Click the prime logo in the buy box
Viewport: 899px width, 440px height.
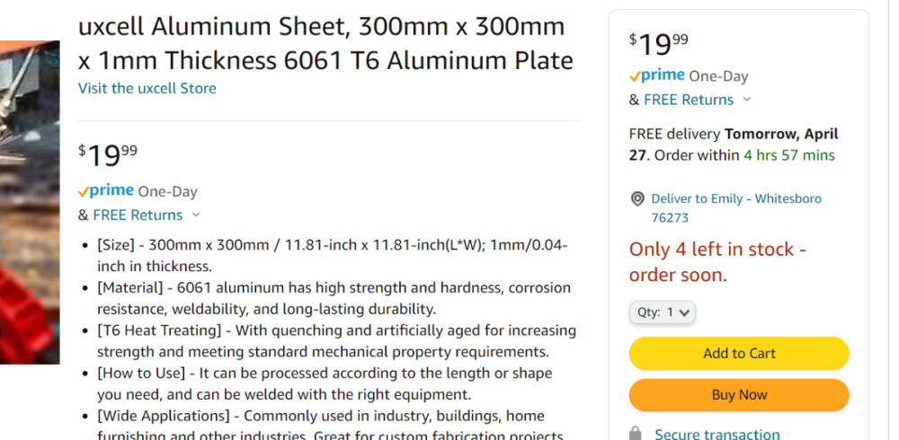[x=657, y=75]
